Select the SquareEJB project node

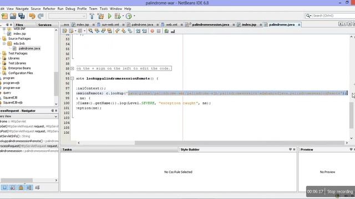coord(10,98)
